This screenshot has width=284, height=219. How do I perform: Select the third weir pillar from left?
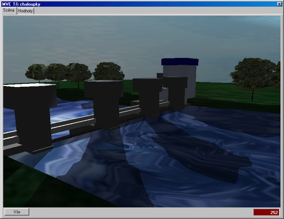[148, 95]
